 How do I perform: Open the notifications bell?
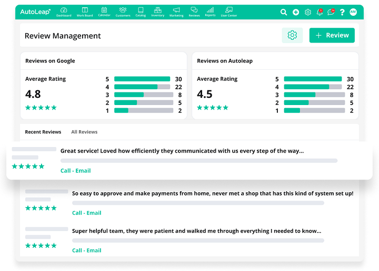[x=319, y=12]
